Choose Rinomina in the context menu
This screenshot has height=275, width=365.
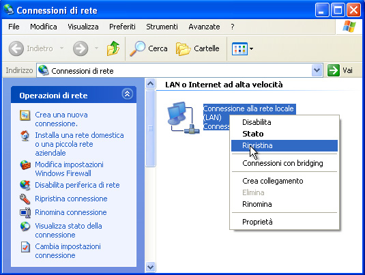(284, 204)
